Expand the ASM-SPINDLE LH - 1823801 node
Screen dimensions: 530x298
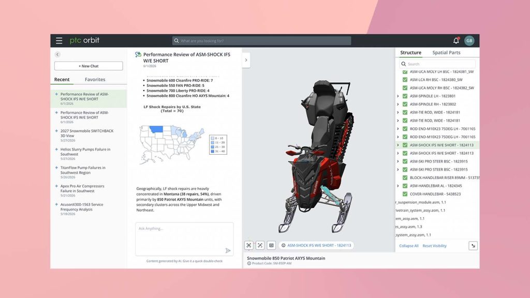[x=398, y=96]
